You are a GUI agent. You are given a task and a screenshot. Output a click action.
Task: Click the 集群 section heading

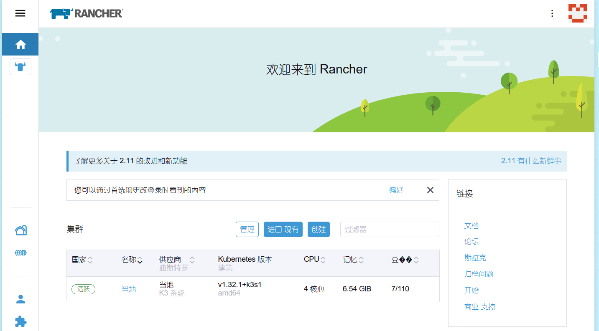[75, 229]
